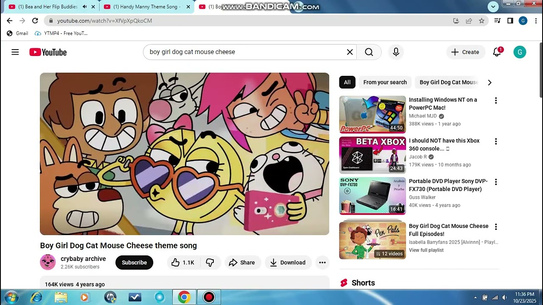Like the video with thumbs up
Screen dimensions: 543x305
point(183,263)
